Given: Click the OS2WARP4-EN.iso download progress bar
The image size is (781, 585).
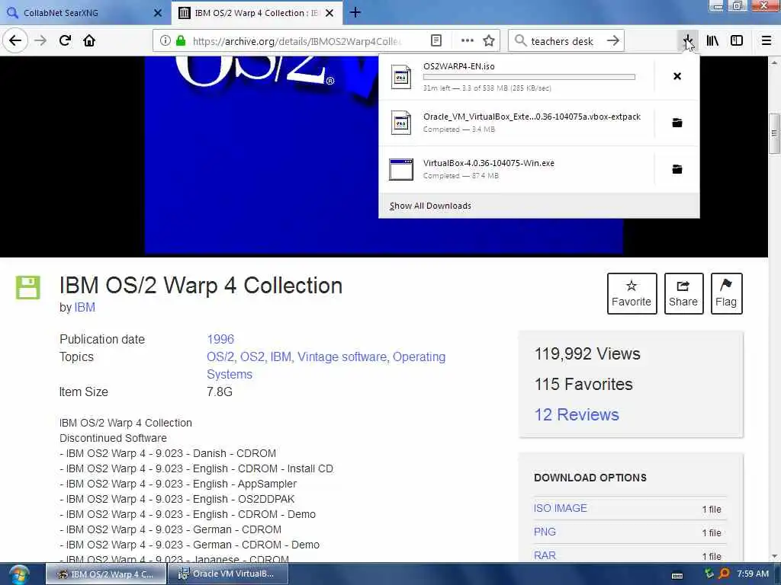Looking at the screenshot, I should click(x=529, y=77).
